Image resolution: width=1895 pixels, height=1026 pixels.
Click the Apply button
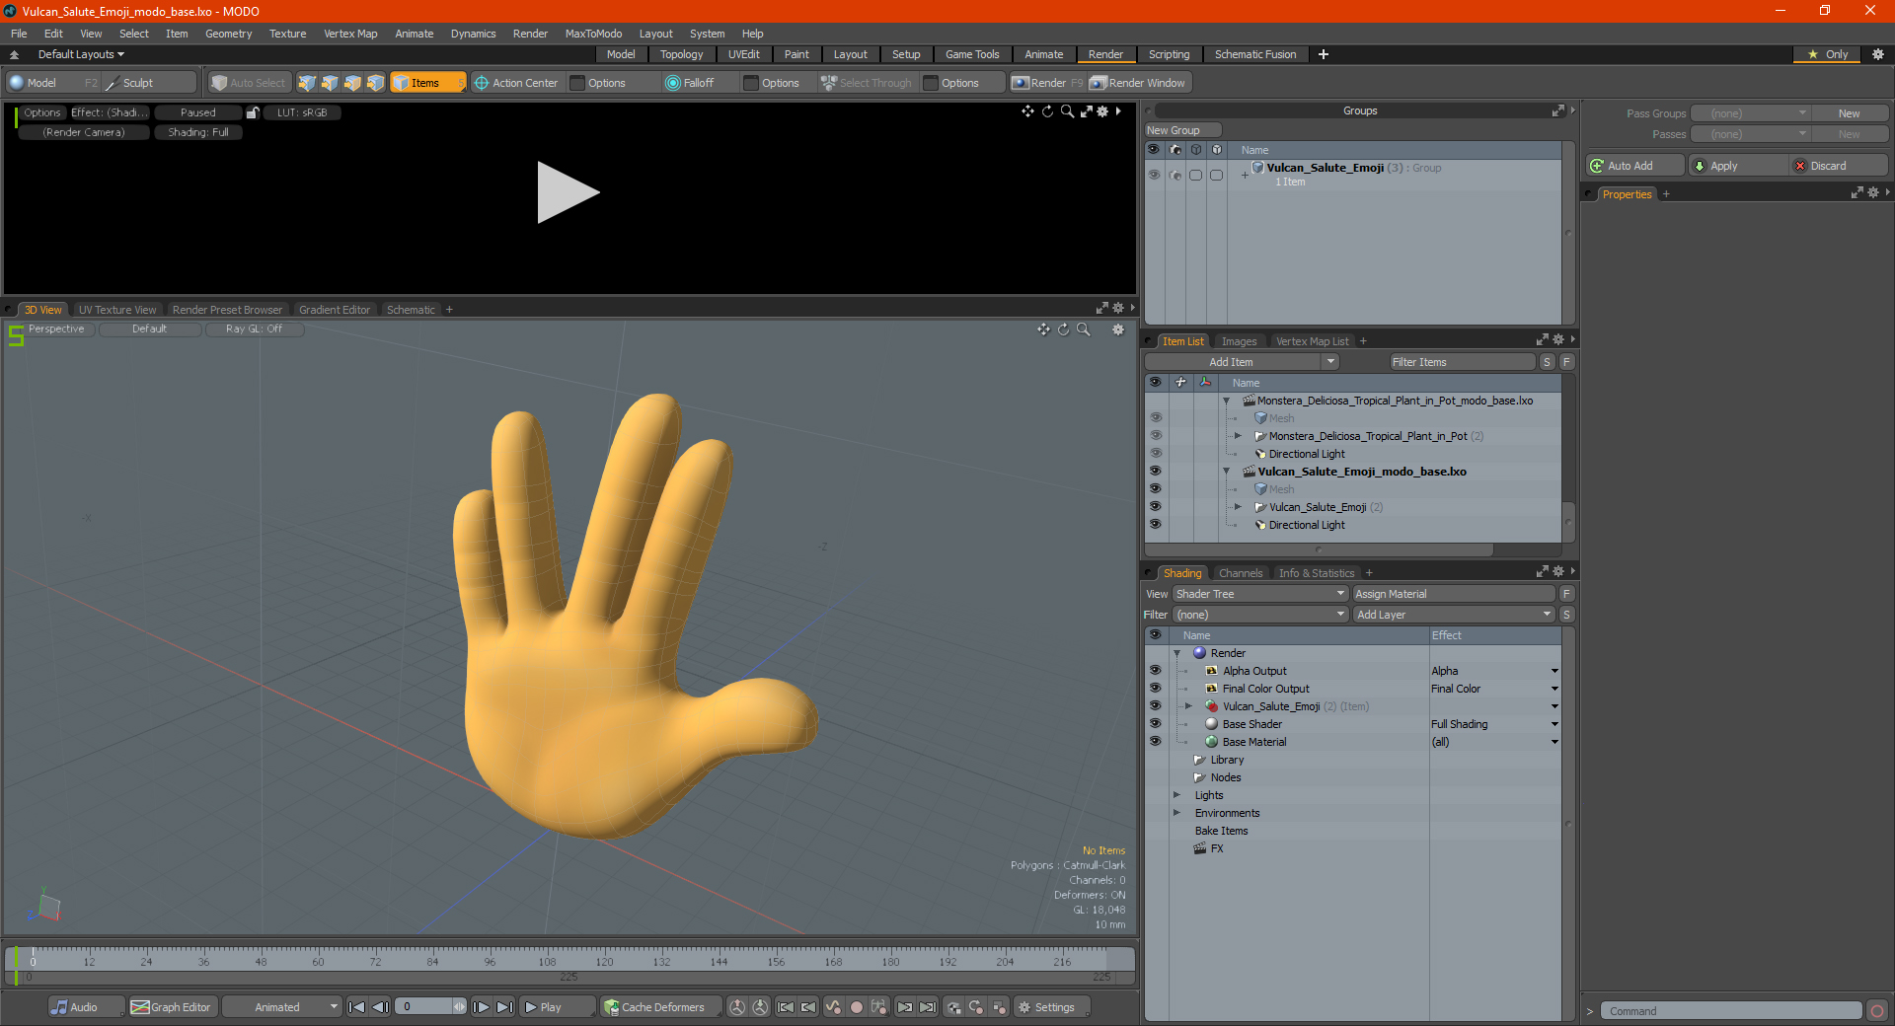1737,166
